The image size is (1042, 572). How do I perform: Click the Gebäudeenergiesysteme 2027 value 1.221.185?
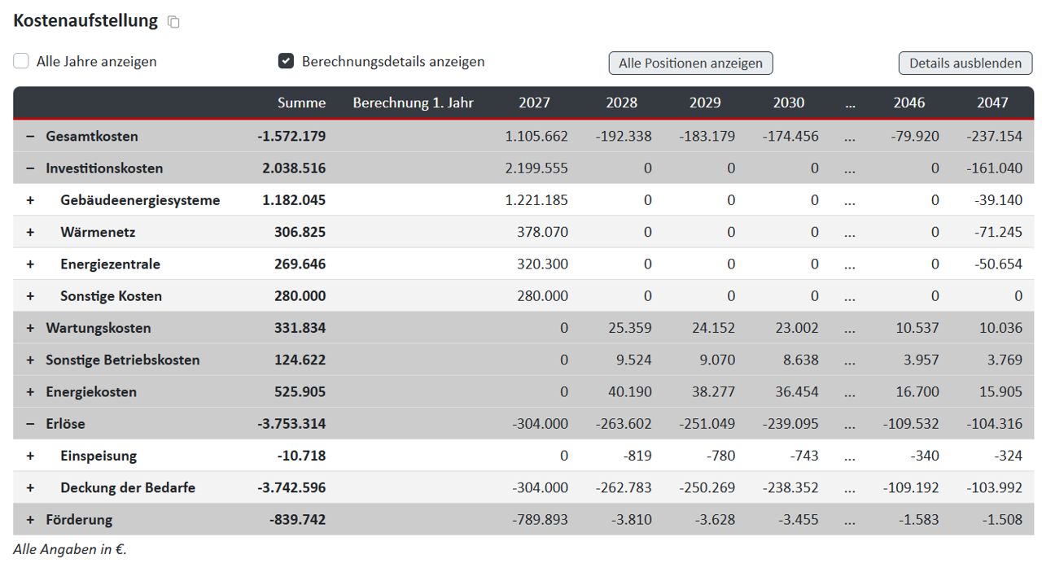click(536, 200)
